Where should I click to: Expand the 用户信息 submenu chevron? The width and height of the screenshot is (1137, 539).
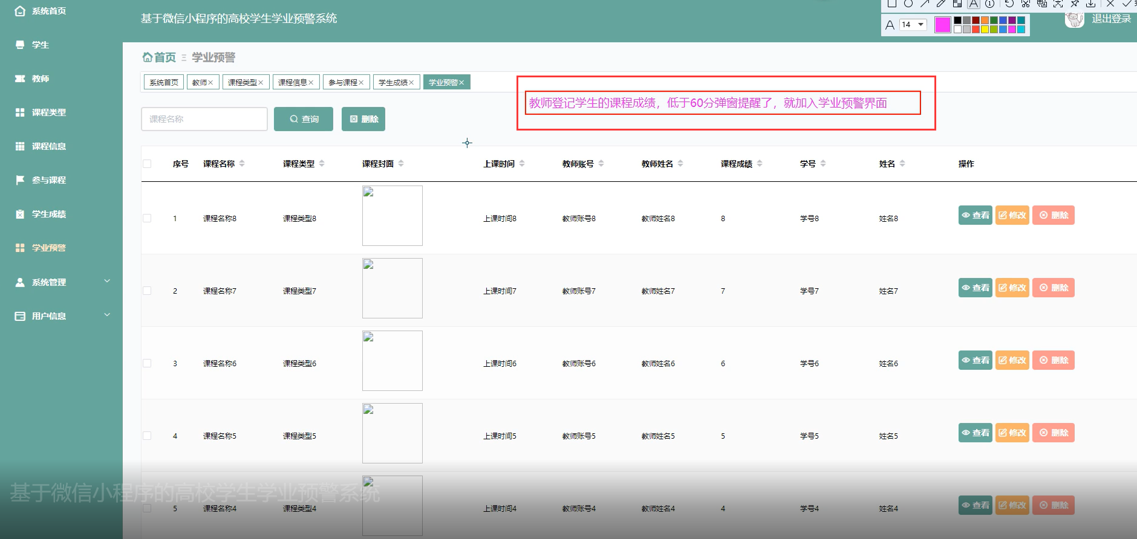(x=107, y=315)
